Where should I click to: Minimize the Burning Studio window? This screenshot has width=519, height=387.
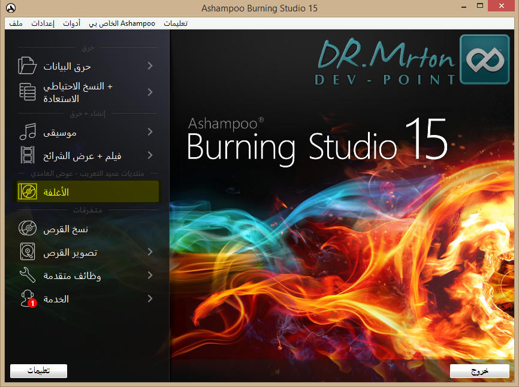(x=464, y=6)
